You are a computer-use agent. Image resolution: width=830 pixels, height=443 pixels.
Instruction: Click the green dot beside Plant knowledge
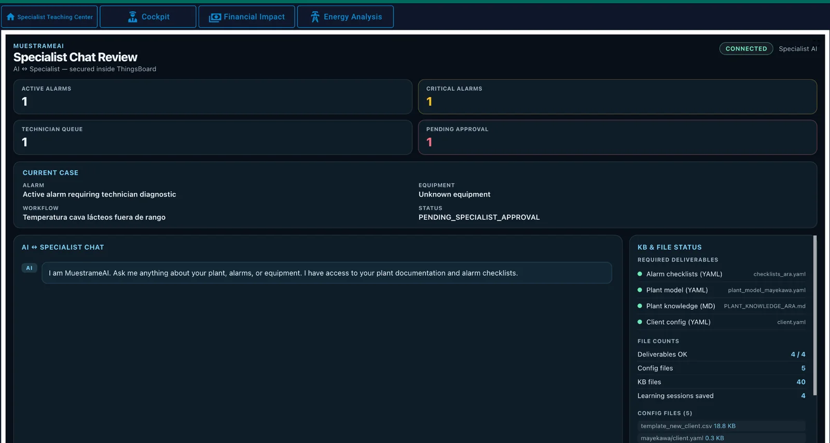pos(640,306)
